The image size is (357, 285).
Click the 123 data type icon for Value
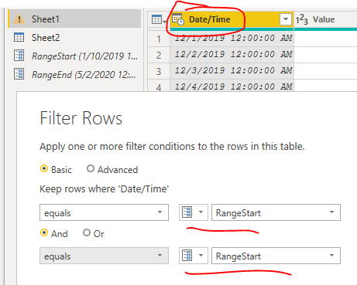tap(301, 19)
